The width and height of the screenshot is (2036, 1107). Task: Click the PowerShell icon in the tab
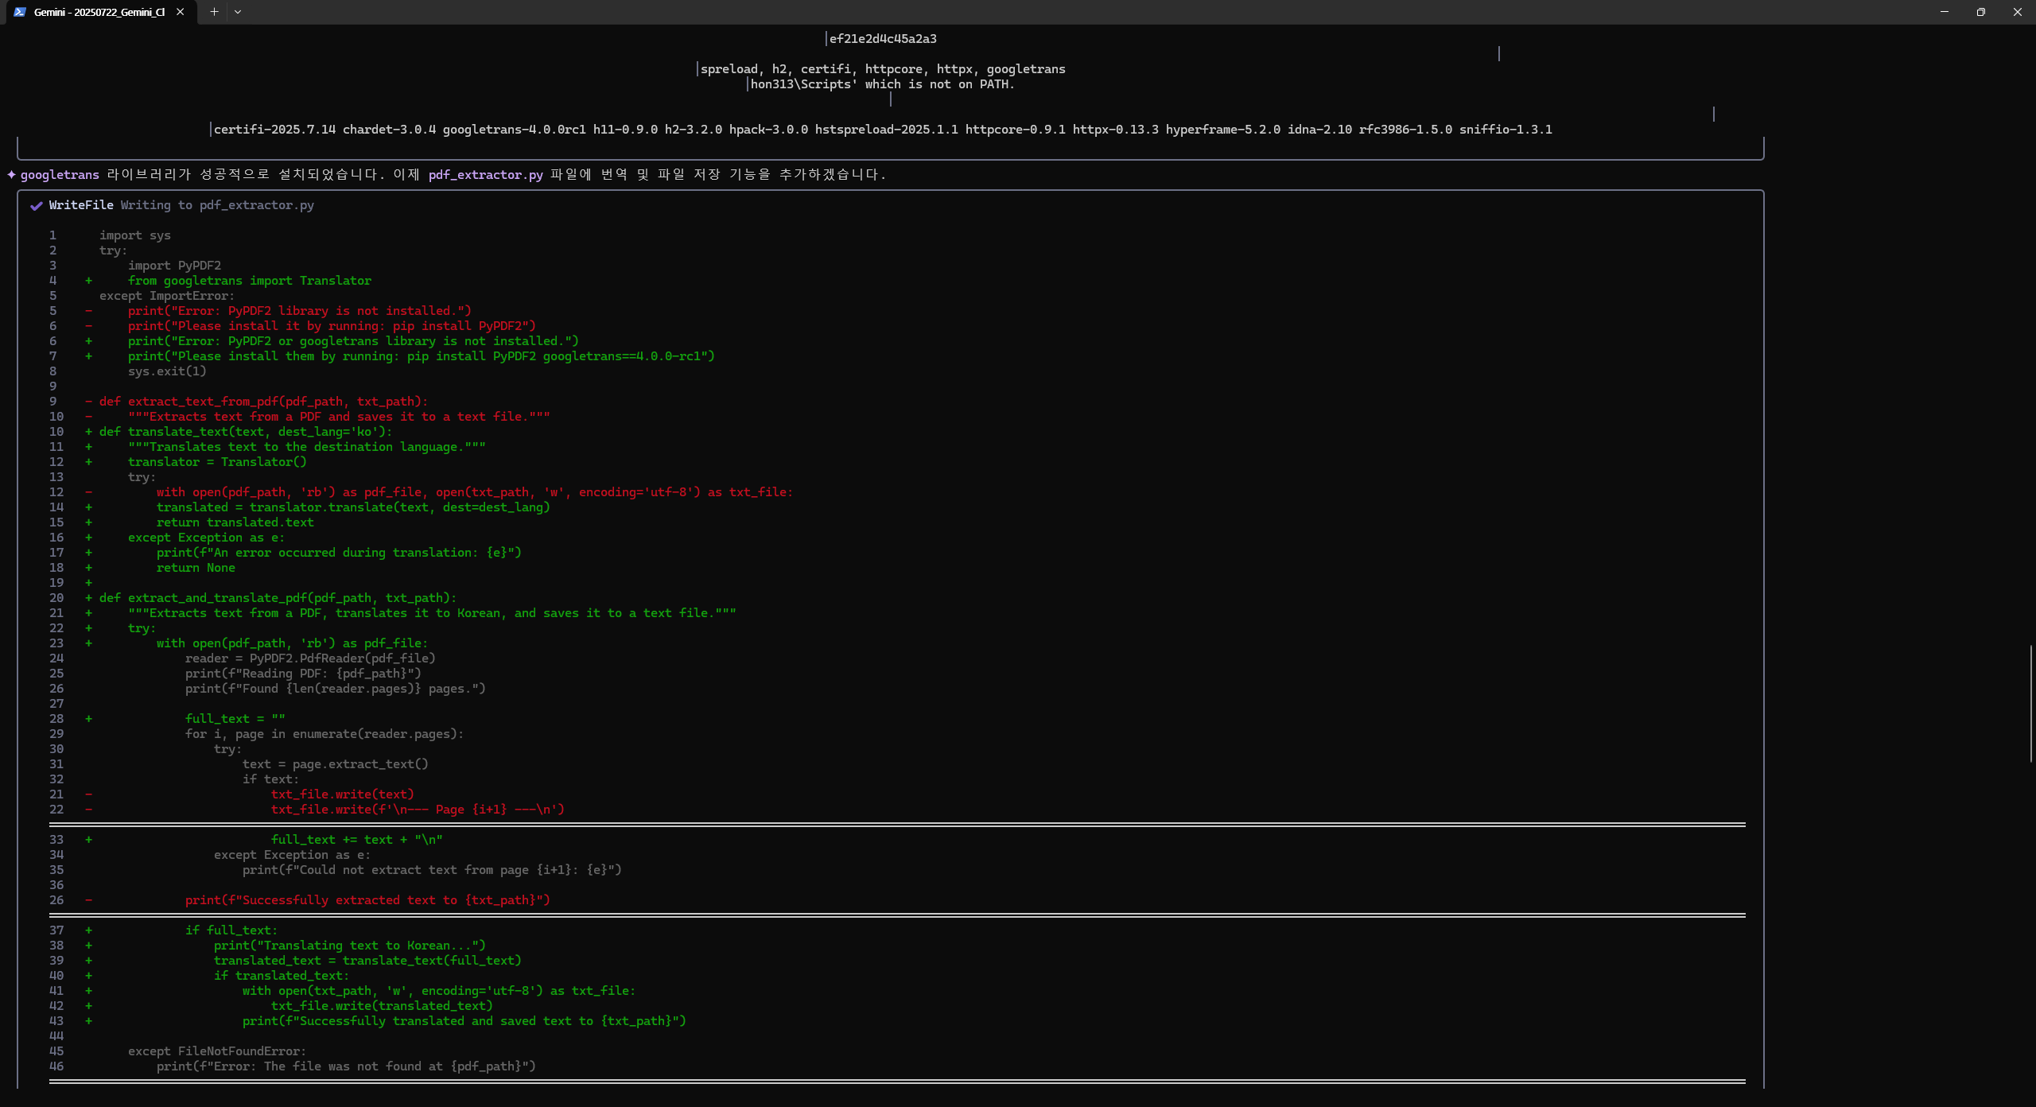(20, 12)
